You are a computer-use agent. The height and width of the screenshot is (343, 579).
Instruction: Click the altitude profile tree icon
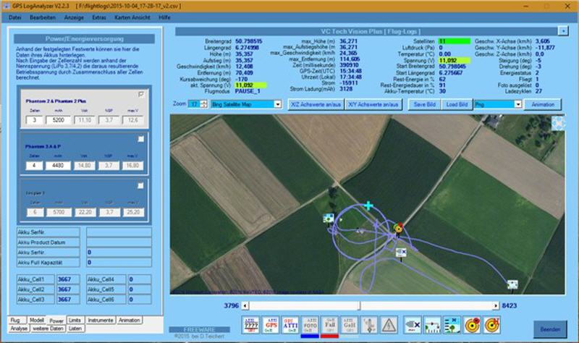[452, 325]
